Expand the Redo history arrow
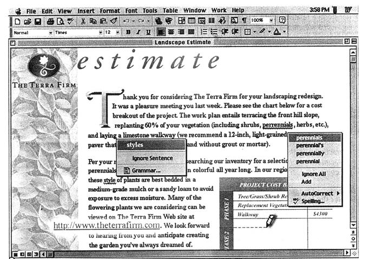368x259 pixels. click(148, 21)
